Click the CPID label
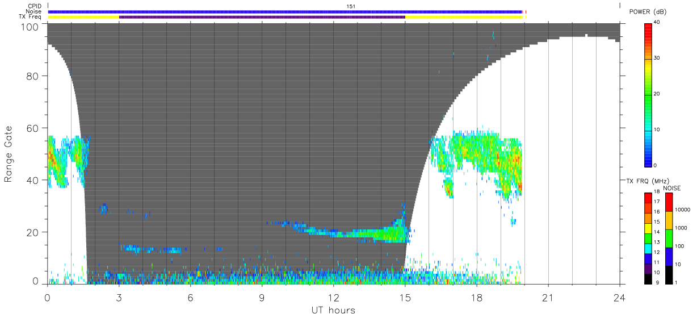The width and height of the screenshot is (697, 322). [x=35, y=6]
